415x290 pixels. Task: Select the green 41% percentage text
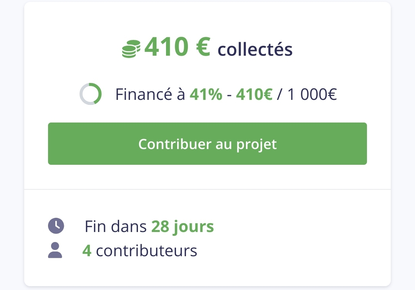pyautogui.click(x=206, y=94)
